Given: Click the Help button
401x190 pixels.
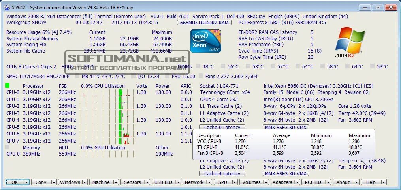Looking at the screenshot, I should 371,182.
